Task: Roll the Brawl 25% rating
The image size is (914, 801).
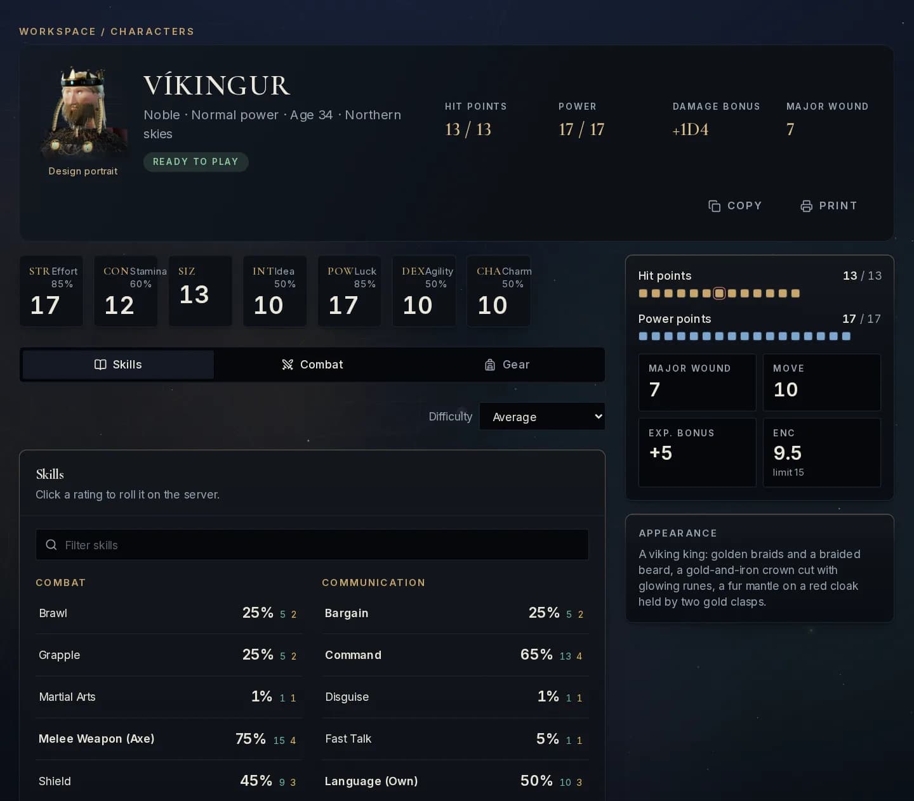Action: coord(258,613)
